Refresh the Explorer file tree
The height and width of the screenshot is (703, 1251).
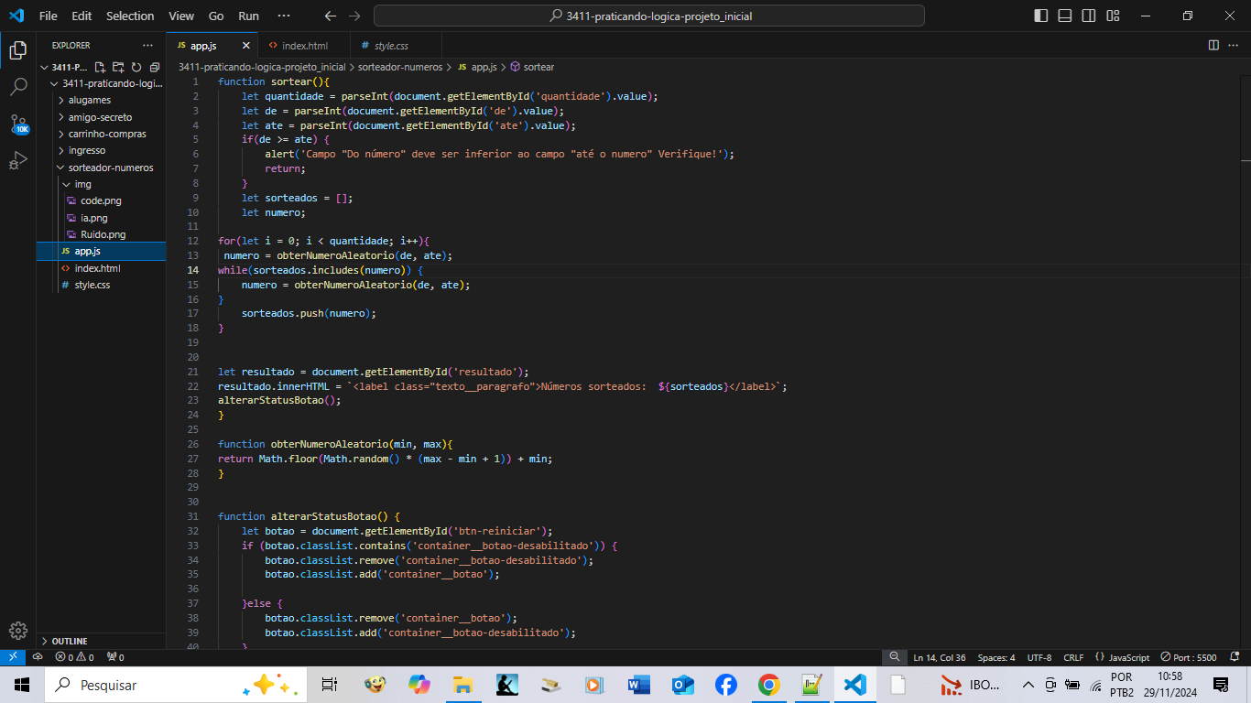136,67
